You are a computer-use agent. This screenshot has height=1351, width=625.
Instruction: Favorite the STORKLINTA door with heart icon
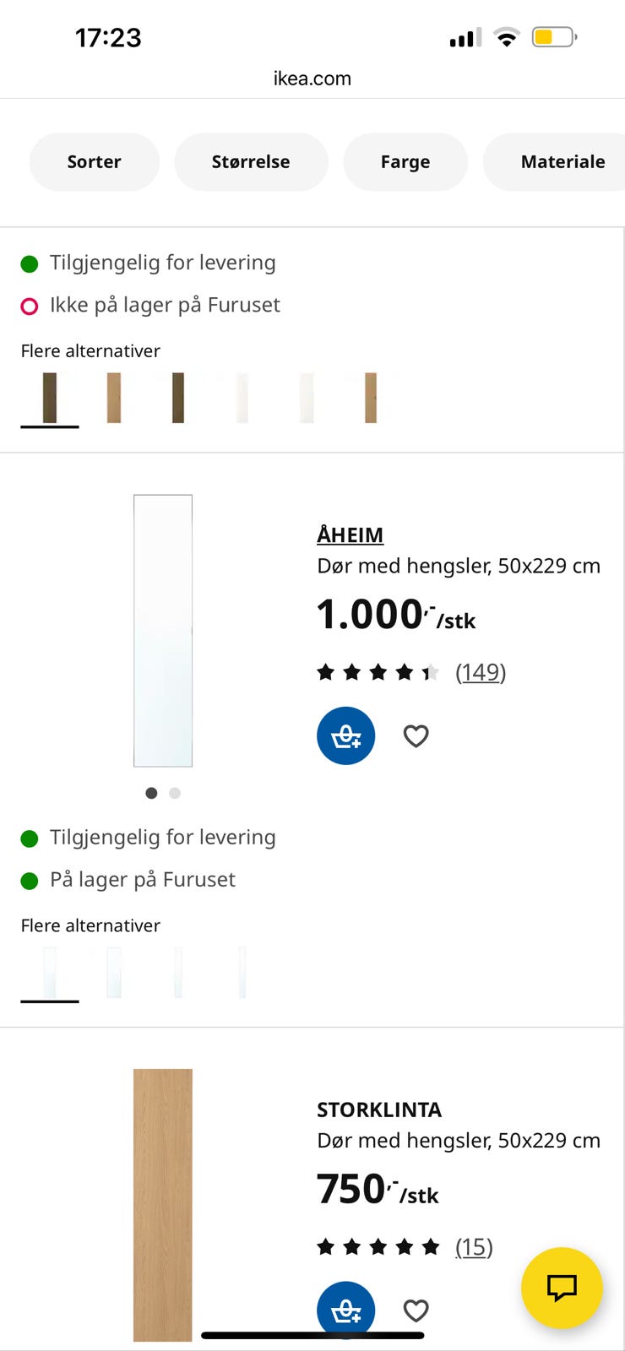point(416,1310)
